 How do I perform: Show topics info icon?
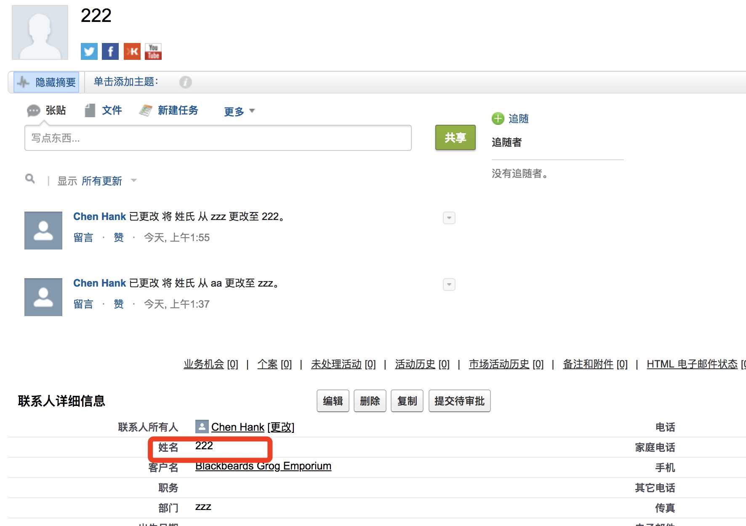[185, 82]
